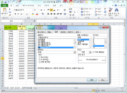Expand the formula bar

[x=125, y=21]
